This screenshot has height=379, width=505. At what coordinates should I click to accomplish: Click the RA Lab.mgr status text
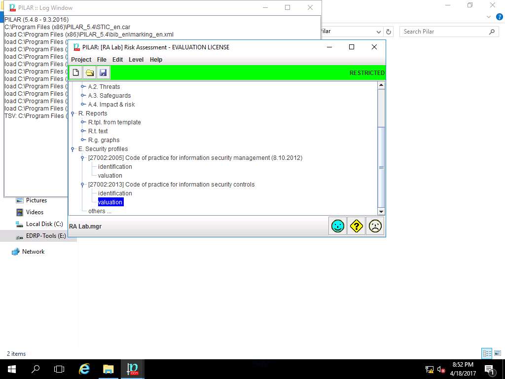click(85, 227)
